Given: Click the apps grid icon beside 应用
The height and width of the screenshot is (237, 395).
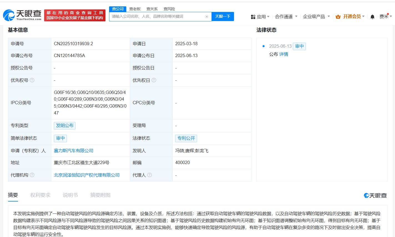Looking at the screenshot, I should click(x=253, y=17).
